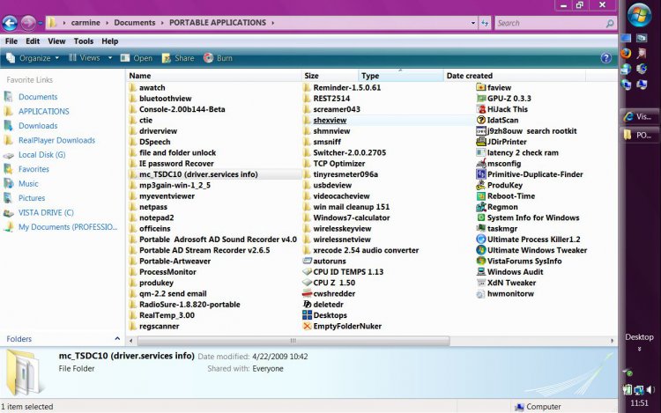
Task: Select the deletedr icon
Action: [x=307, y=305]
